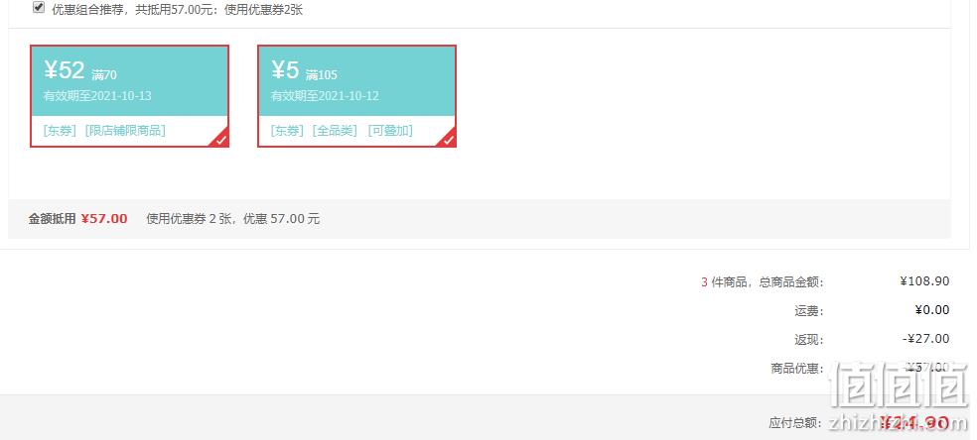Click the [全品类] tag
The height and width of the screenshot is (440, 977).
(x=336, y=131)
